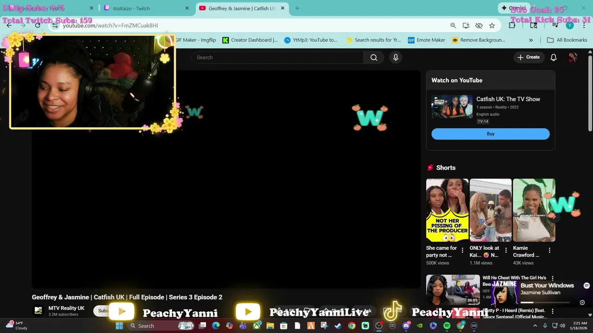Open the Remove Background bookmark
Image resolution: width=593 pixels, height=333 pixels.
[479, 40]
